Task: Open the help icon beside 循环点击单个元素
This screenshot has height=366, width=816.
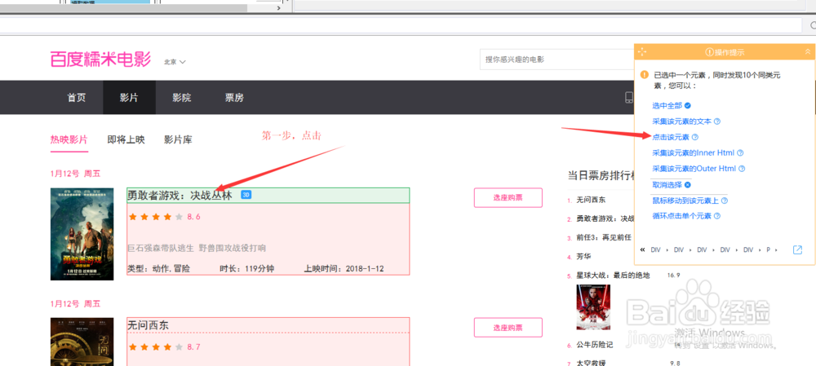Action: click(716, 216)
